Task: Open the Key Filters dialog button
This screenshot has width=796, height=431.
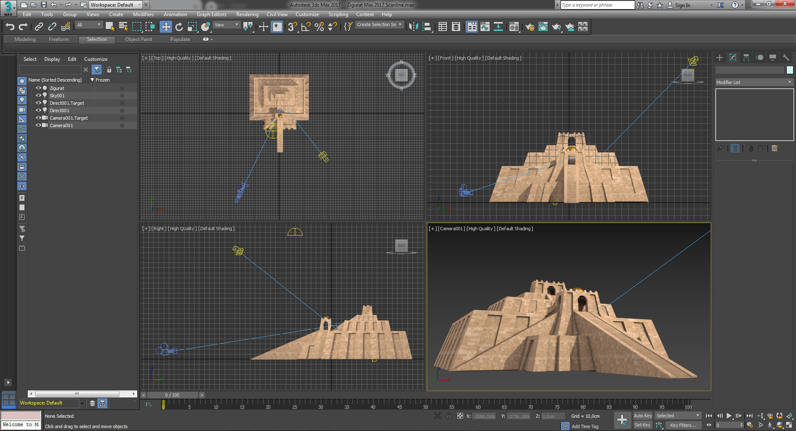Action: tap(683, 425)
